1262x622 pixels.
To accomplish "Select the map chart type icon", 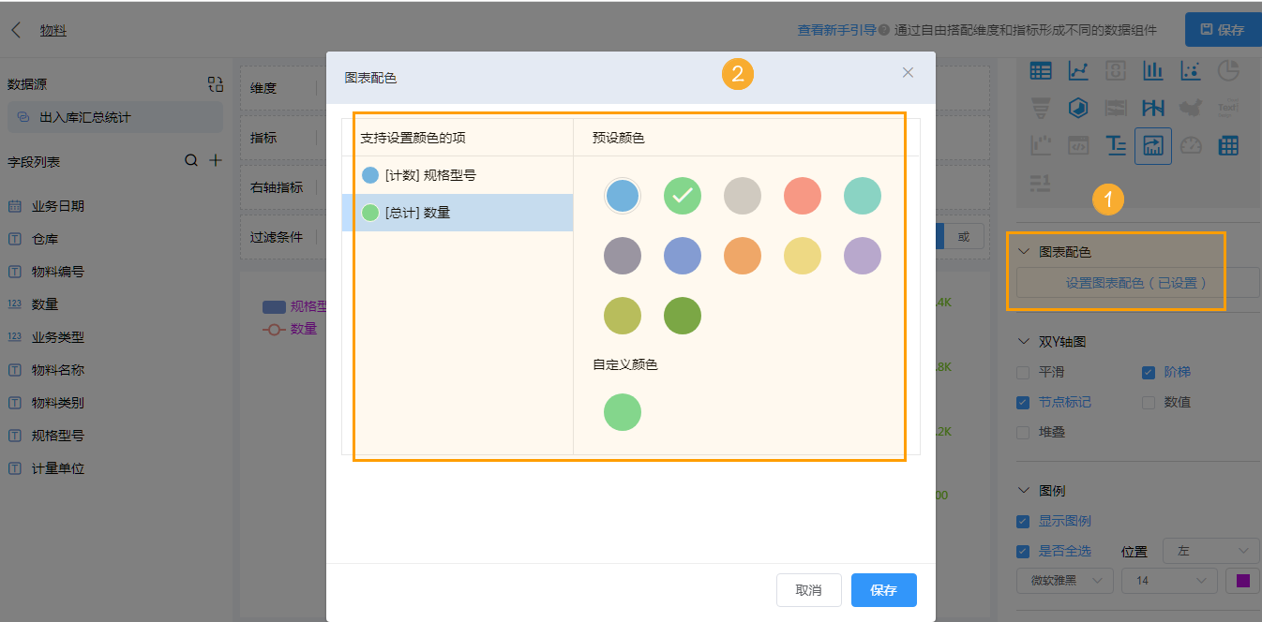I will tap(1191, 108).
